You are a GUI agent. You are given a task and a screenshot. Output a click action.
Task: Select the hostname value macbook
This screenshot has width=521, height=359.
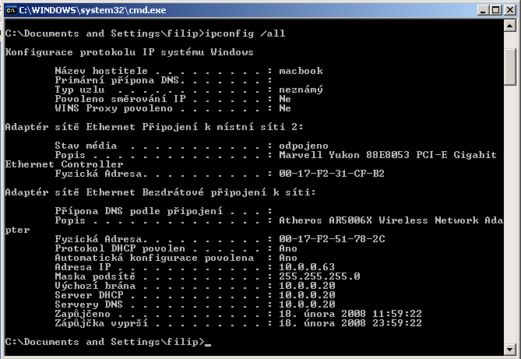coord(301,71)
